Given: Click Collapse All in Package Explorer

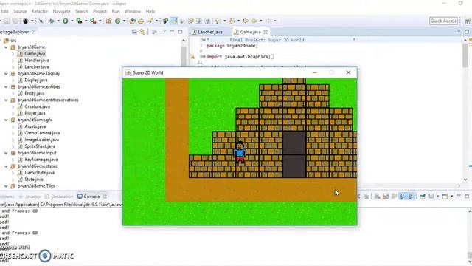Looking at the screenshot, I should click(x=134, y=32).
